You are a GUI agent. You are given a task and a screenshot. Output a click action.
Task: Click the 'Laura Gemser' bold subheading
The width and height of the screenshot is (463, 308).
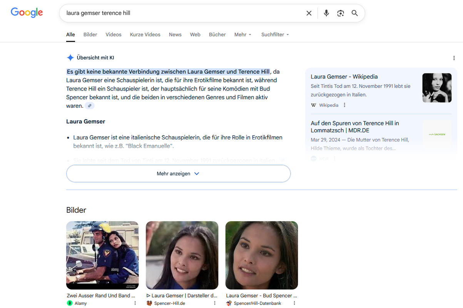coord(85,122)
